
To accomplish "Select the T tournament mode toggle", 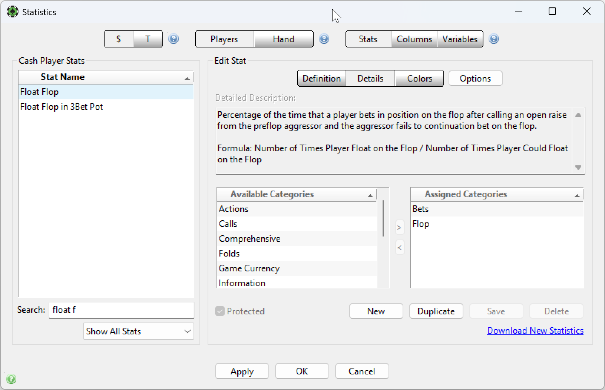I will click(x=148, y=39).
